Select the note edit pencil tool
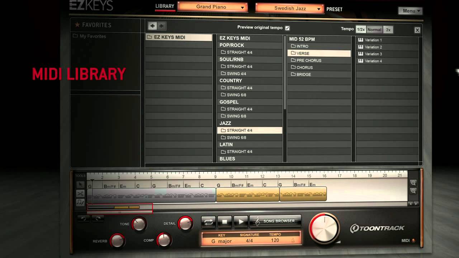 coord(80,202)
